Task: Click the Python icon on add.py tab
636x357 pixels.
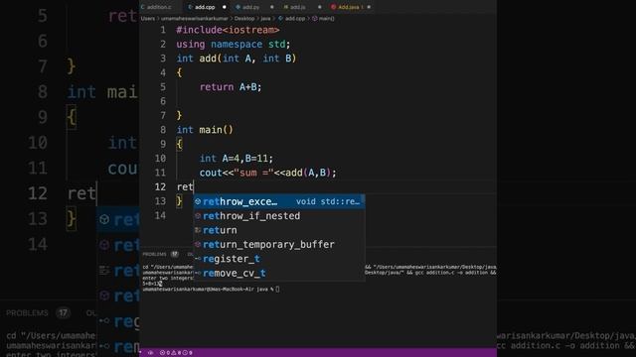Action: tap(238, 7)
